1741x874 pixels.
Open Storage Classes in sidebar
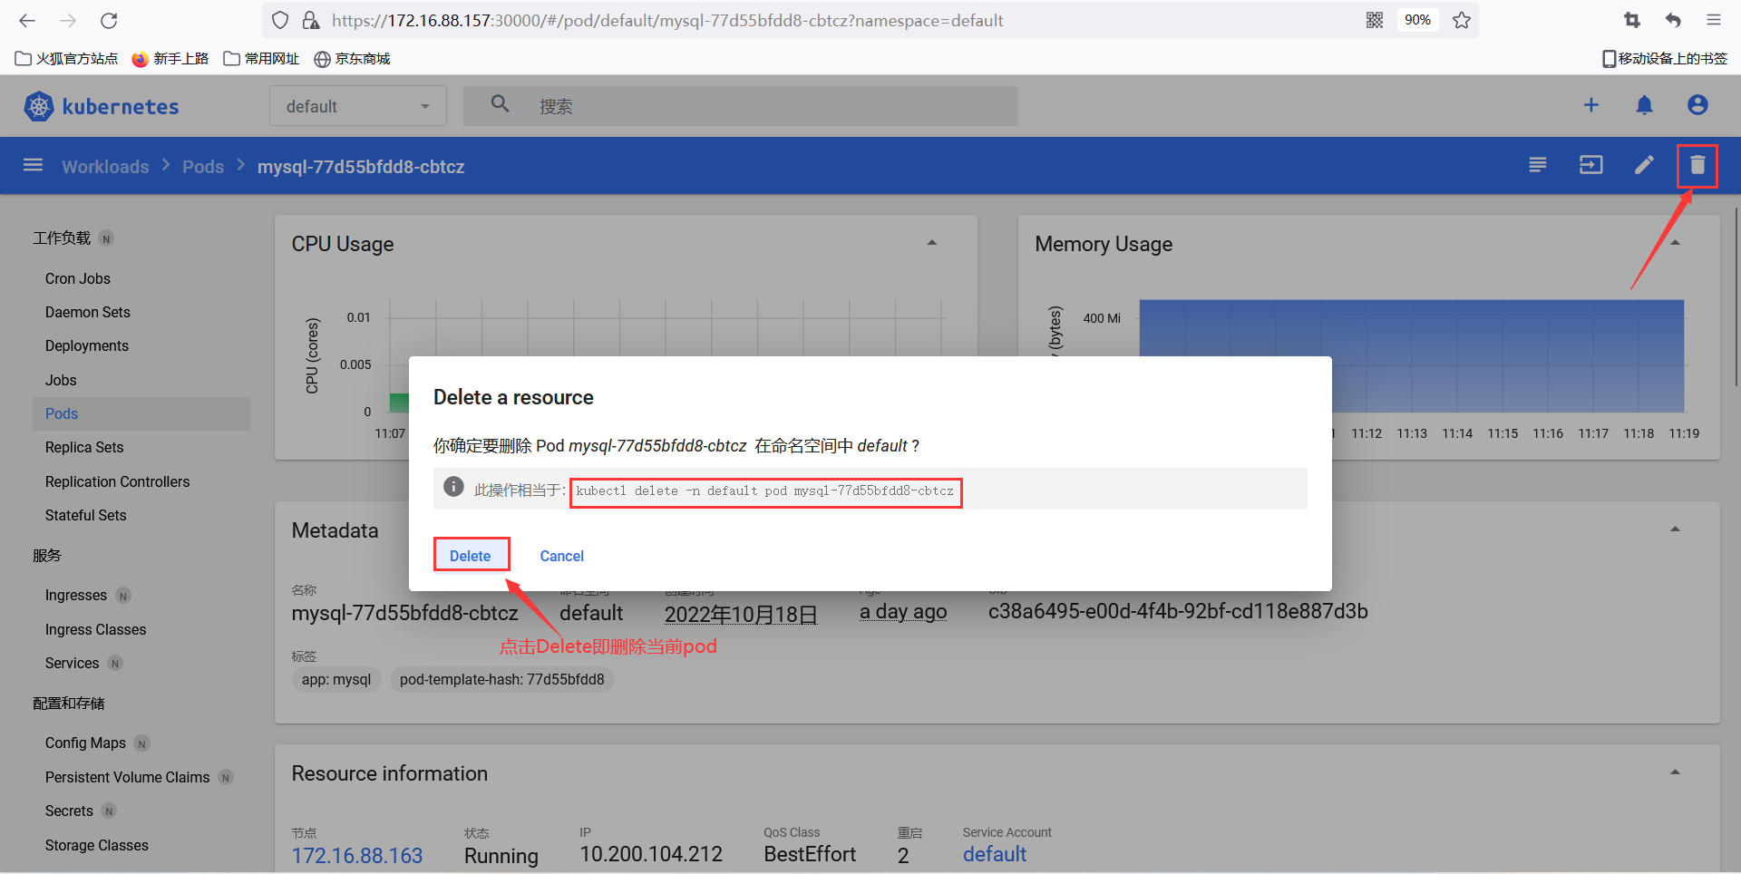[x=97, y=845]
